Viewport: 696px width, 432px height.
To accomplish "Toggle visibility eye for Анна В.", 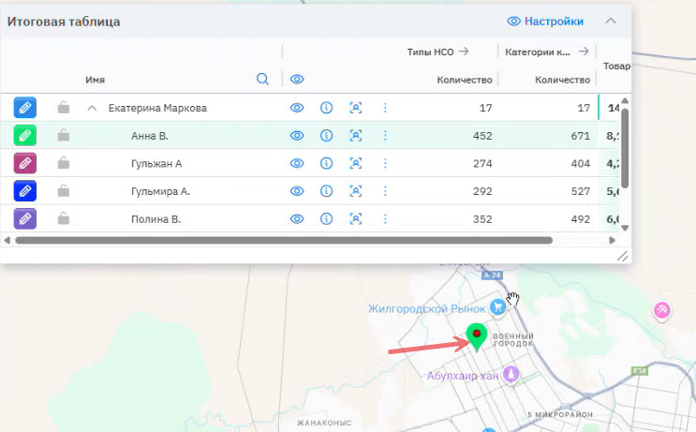I will tap(297, 136).
